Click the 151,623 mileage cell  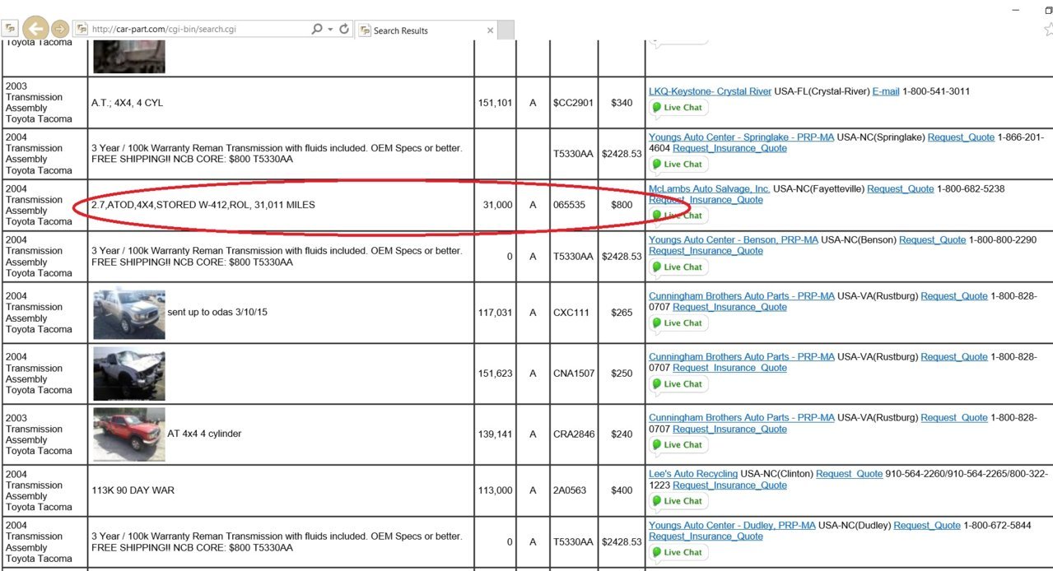[495, 374]
